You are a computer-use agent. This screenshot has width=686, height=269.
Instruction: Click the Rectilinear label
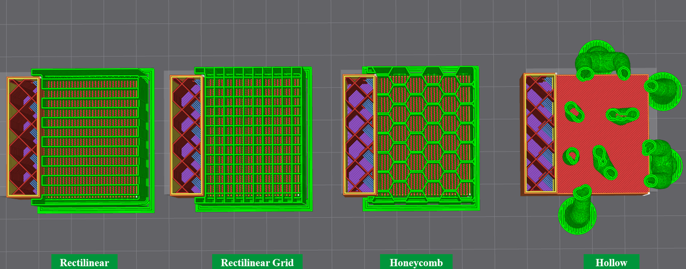tap(84, 262)
